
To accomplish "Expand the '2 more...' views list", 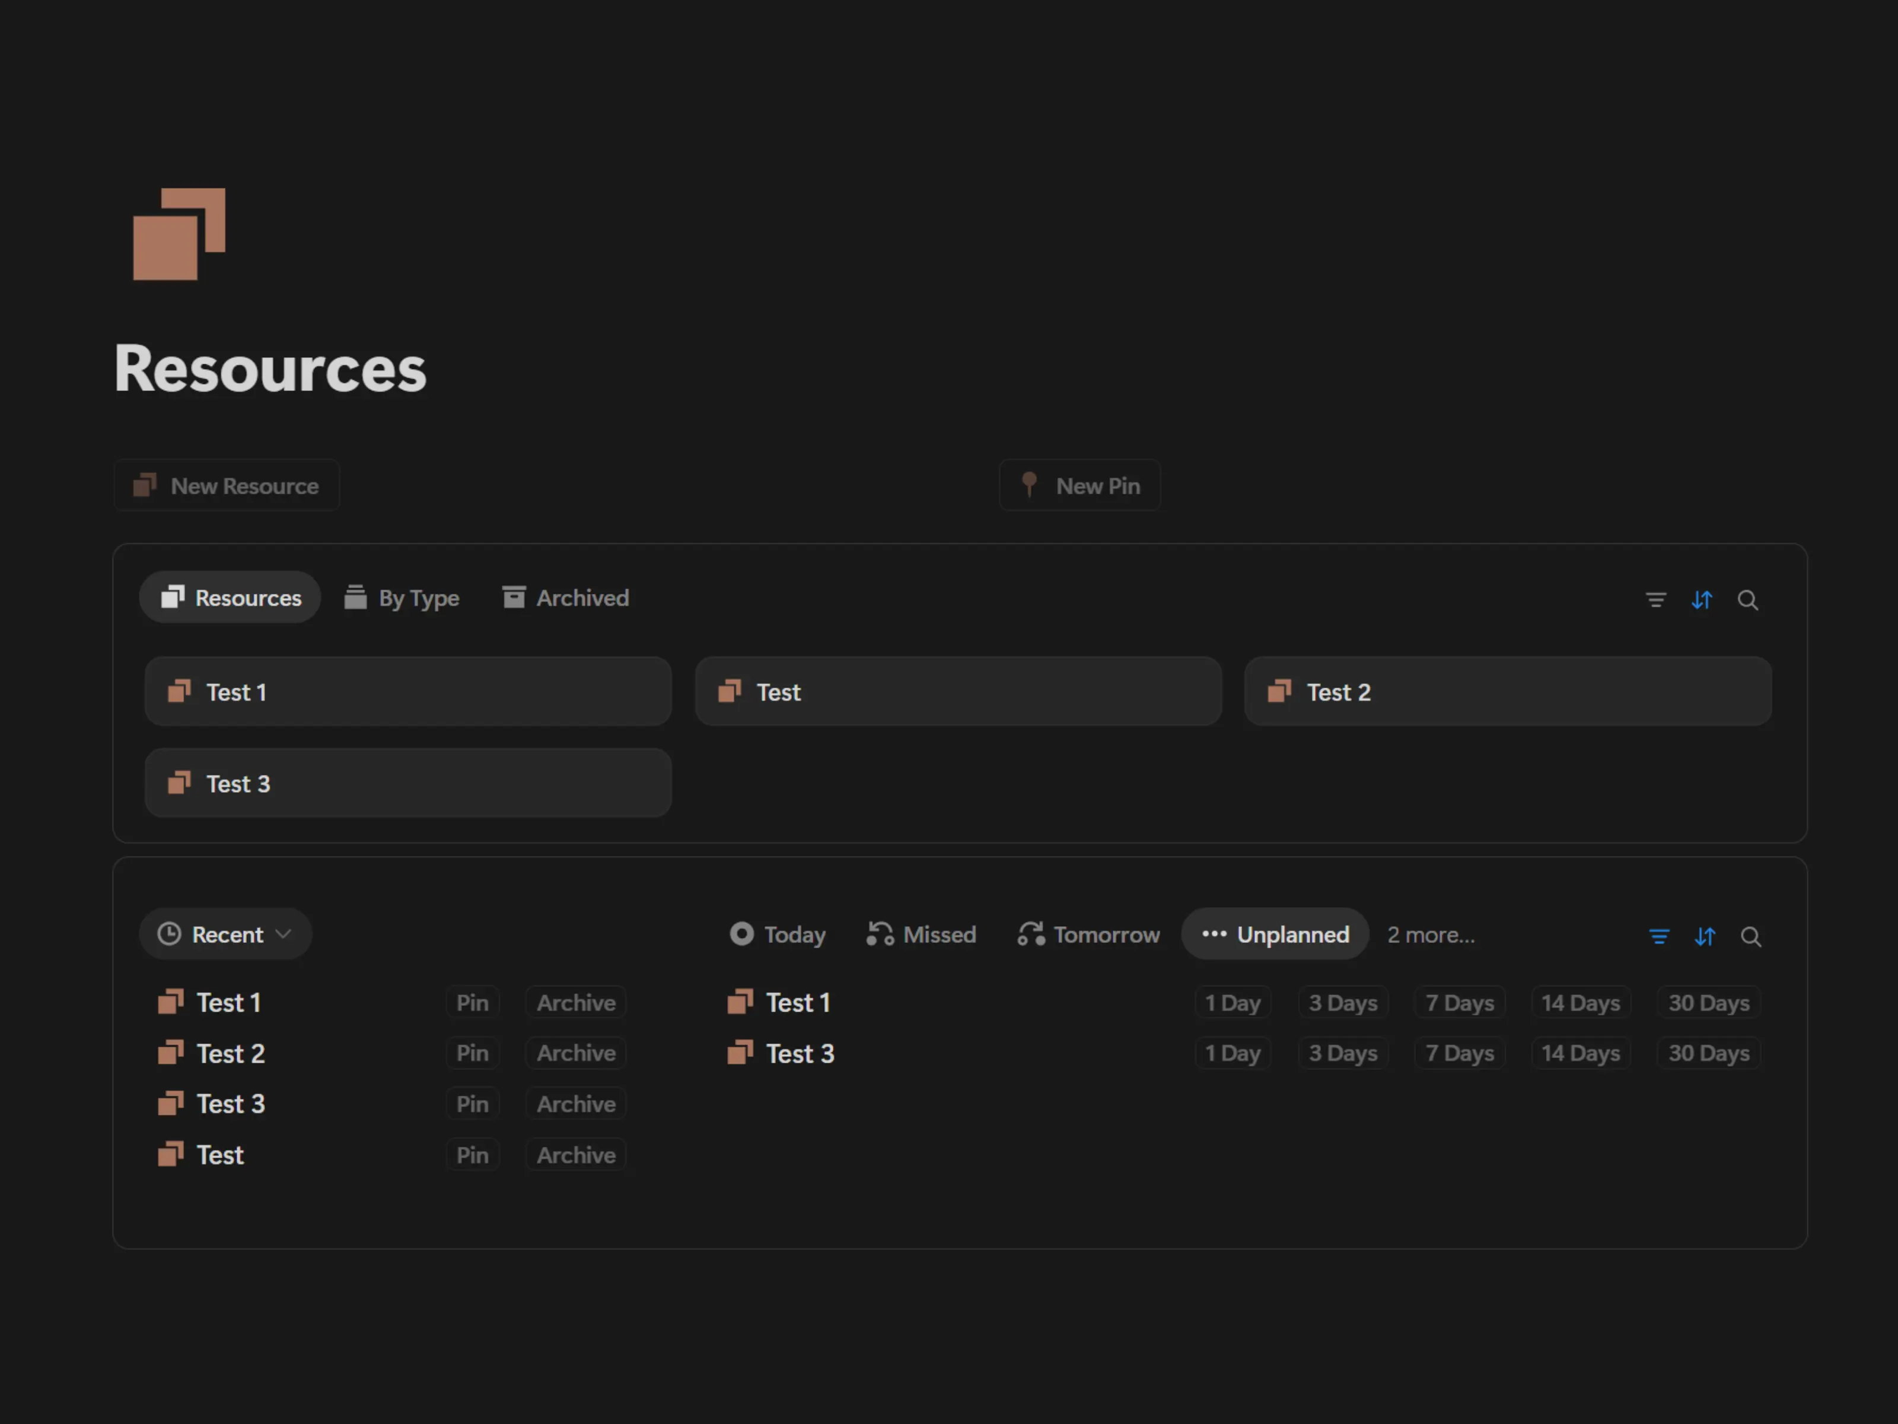I will (1431, 934).
